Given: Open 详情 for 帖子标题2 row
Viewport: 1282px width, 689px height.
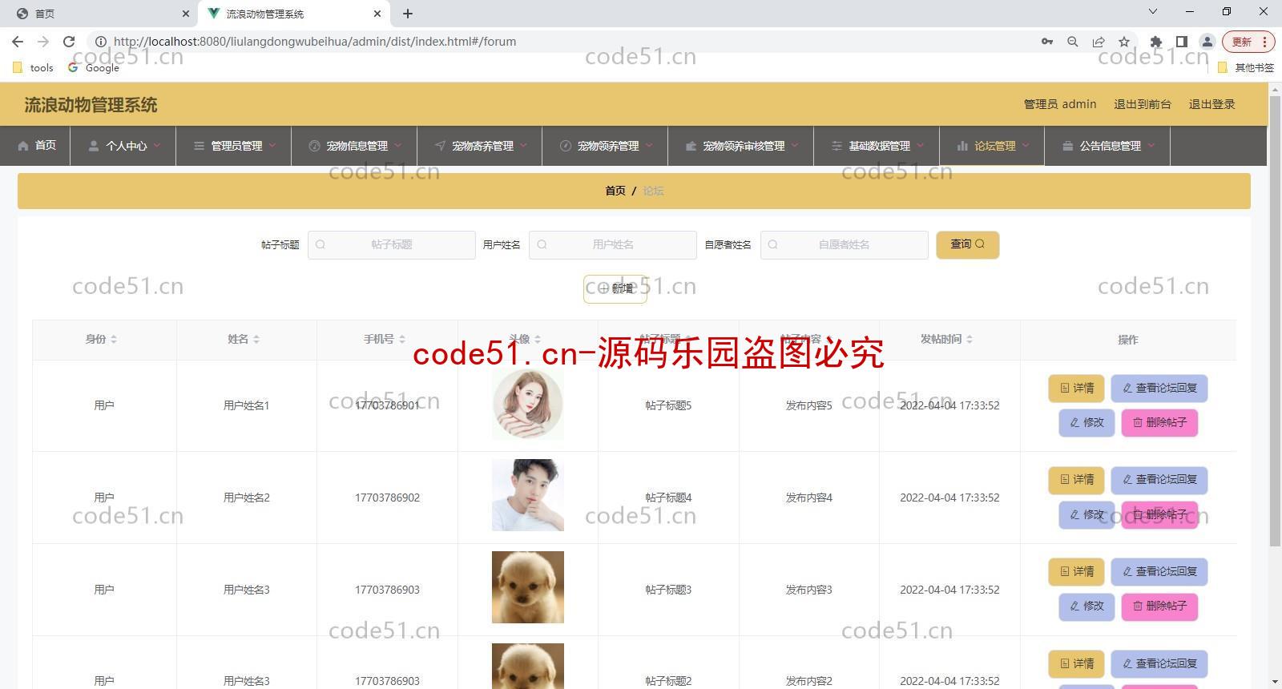Looking at the screenshot, I should click(1077, 664).
